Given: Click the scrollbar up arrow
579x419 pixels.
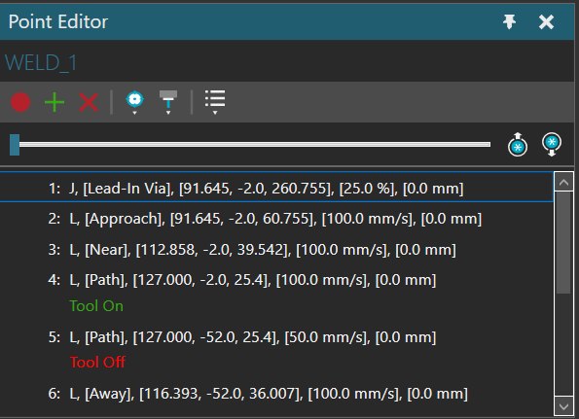Looking at the screenshot, I should coord(563,182).
